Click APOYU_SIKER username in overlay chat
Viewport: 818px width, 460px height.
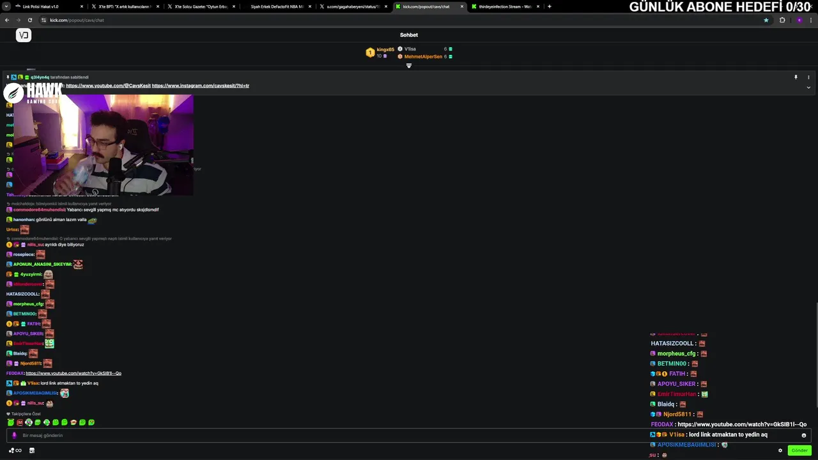[x=676, y=384]
